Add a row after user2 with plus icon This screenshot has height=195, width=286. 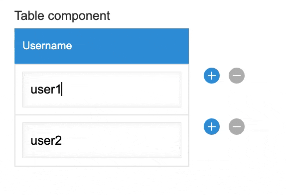[212, 126]
